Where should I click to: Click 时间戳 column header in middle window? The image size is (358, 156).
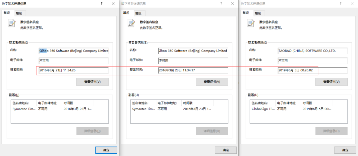pyautogui.click(x=198, y=103)
